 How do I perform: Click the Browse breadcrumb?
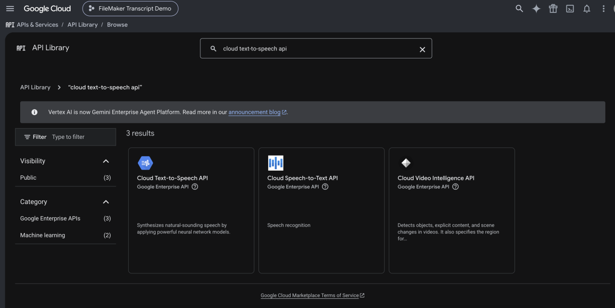coord(117,25)
